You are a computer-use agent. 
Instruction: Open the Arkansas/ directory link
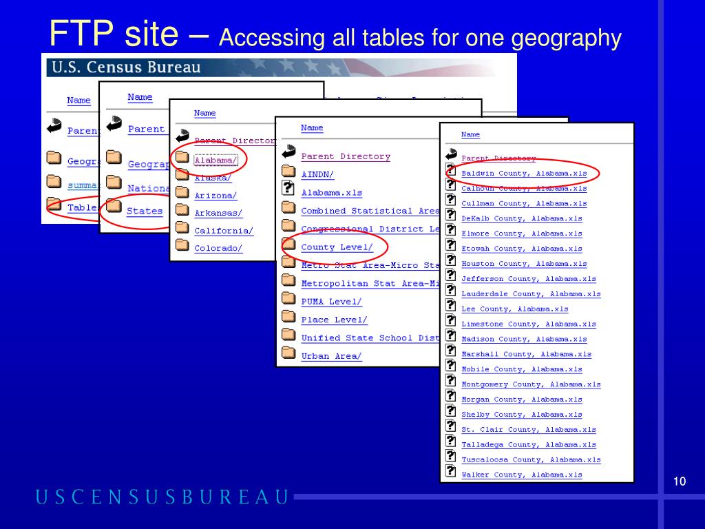click(218, 214)
